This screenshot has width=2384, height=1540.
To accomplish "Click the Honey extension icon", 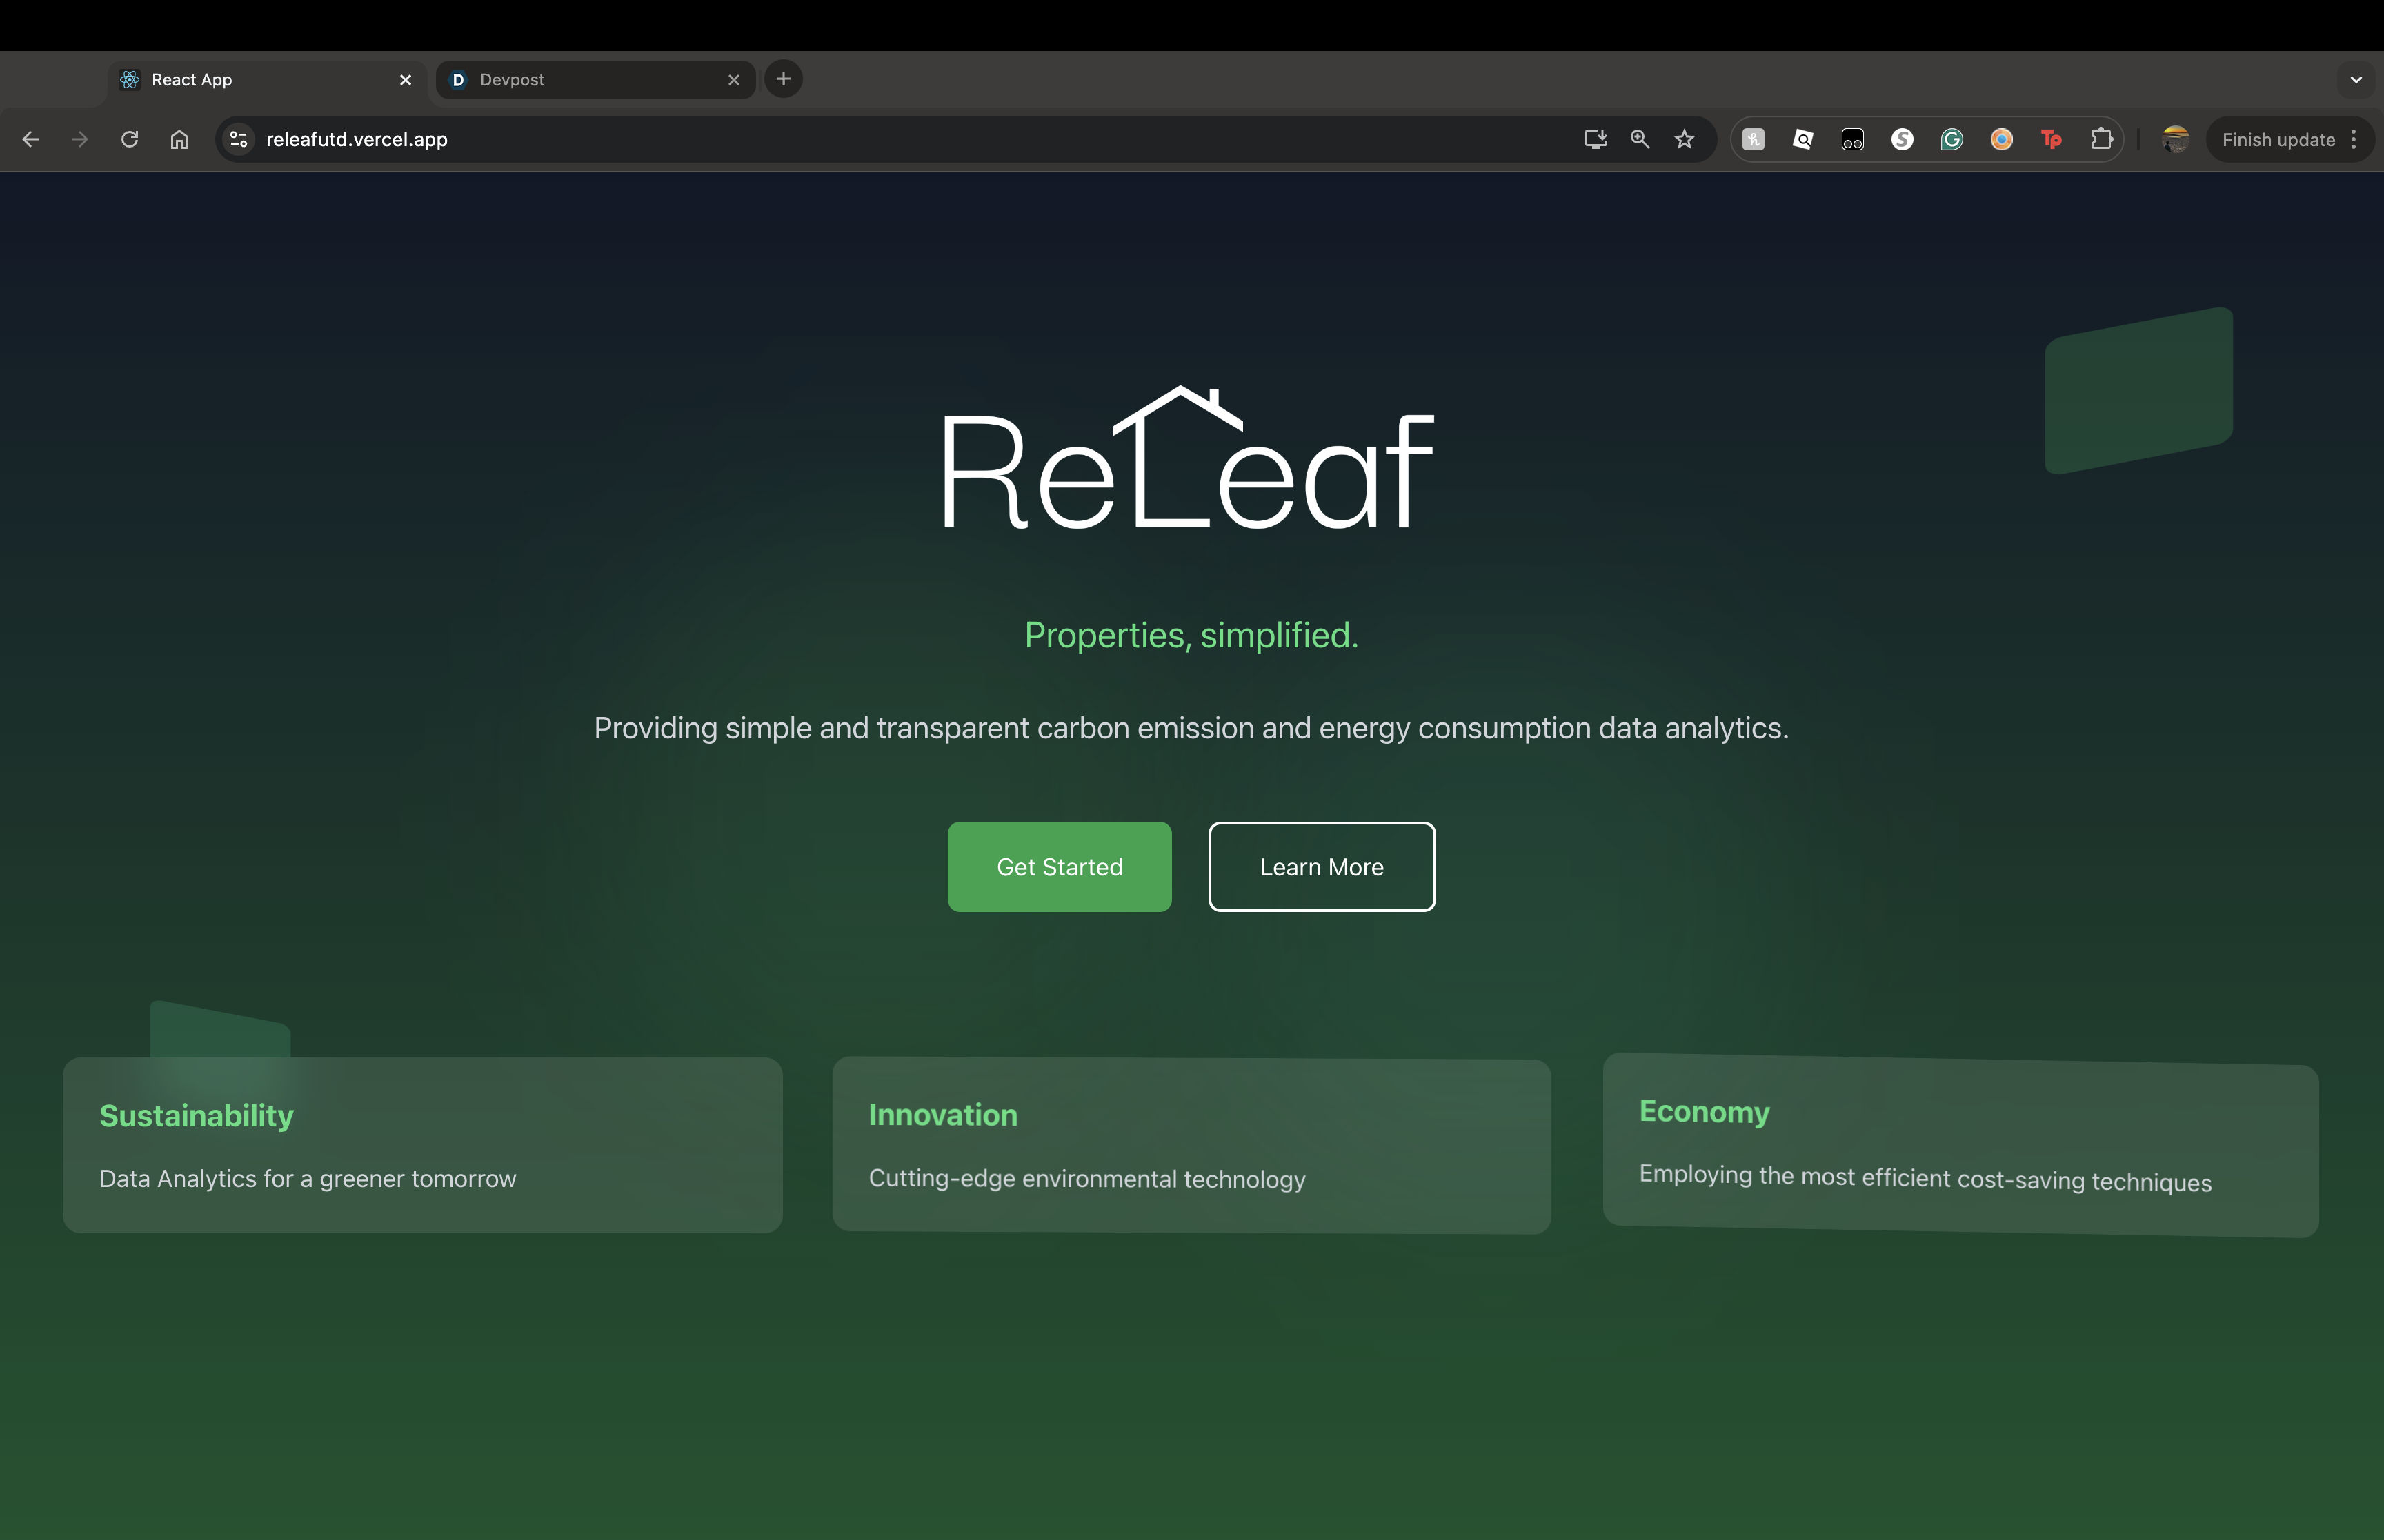I will (1753, 140).
